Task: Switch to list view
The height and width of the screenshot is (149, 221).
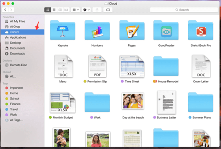Action: click(x=54, y=10)
